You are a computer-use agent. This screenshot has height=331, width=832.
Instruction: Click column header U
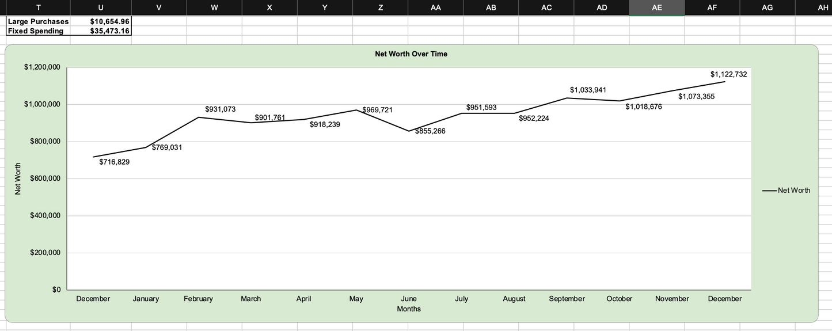click(x=101, y=7)
